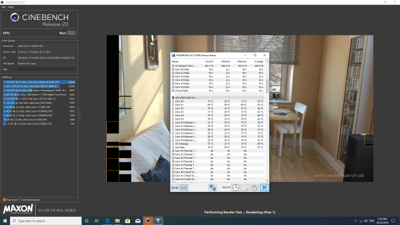Click thermometer icon of Core #0 temperature
400x225 pixels.
pyautogui.click(x=173, y=101)
